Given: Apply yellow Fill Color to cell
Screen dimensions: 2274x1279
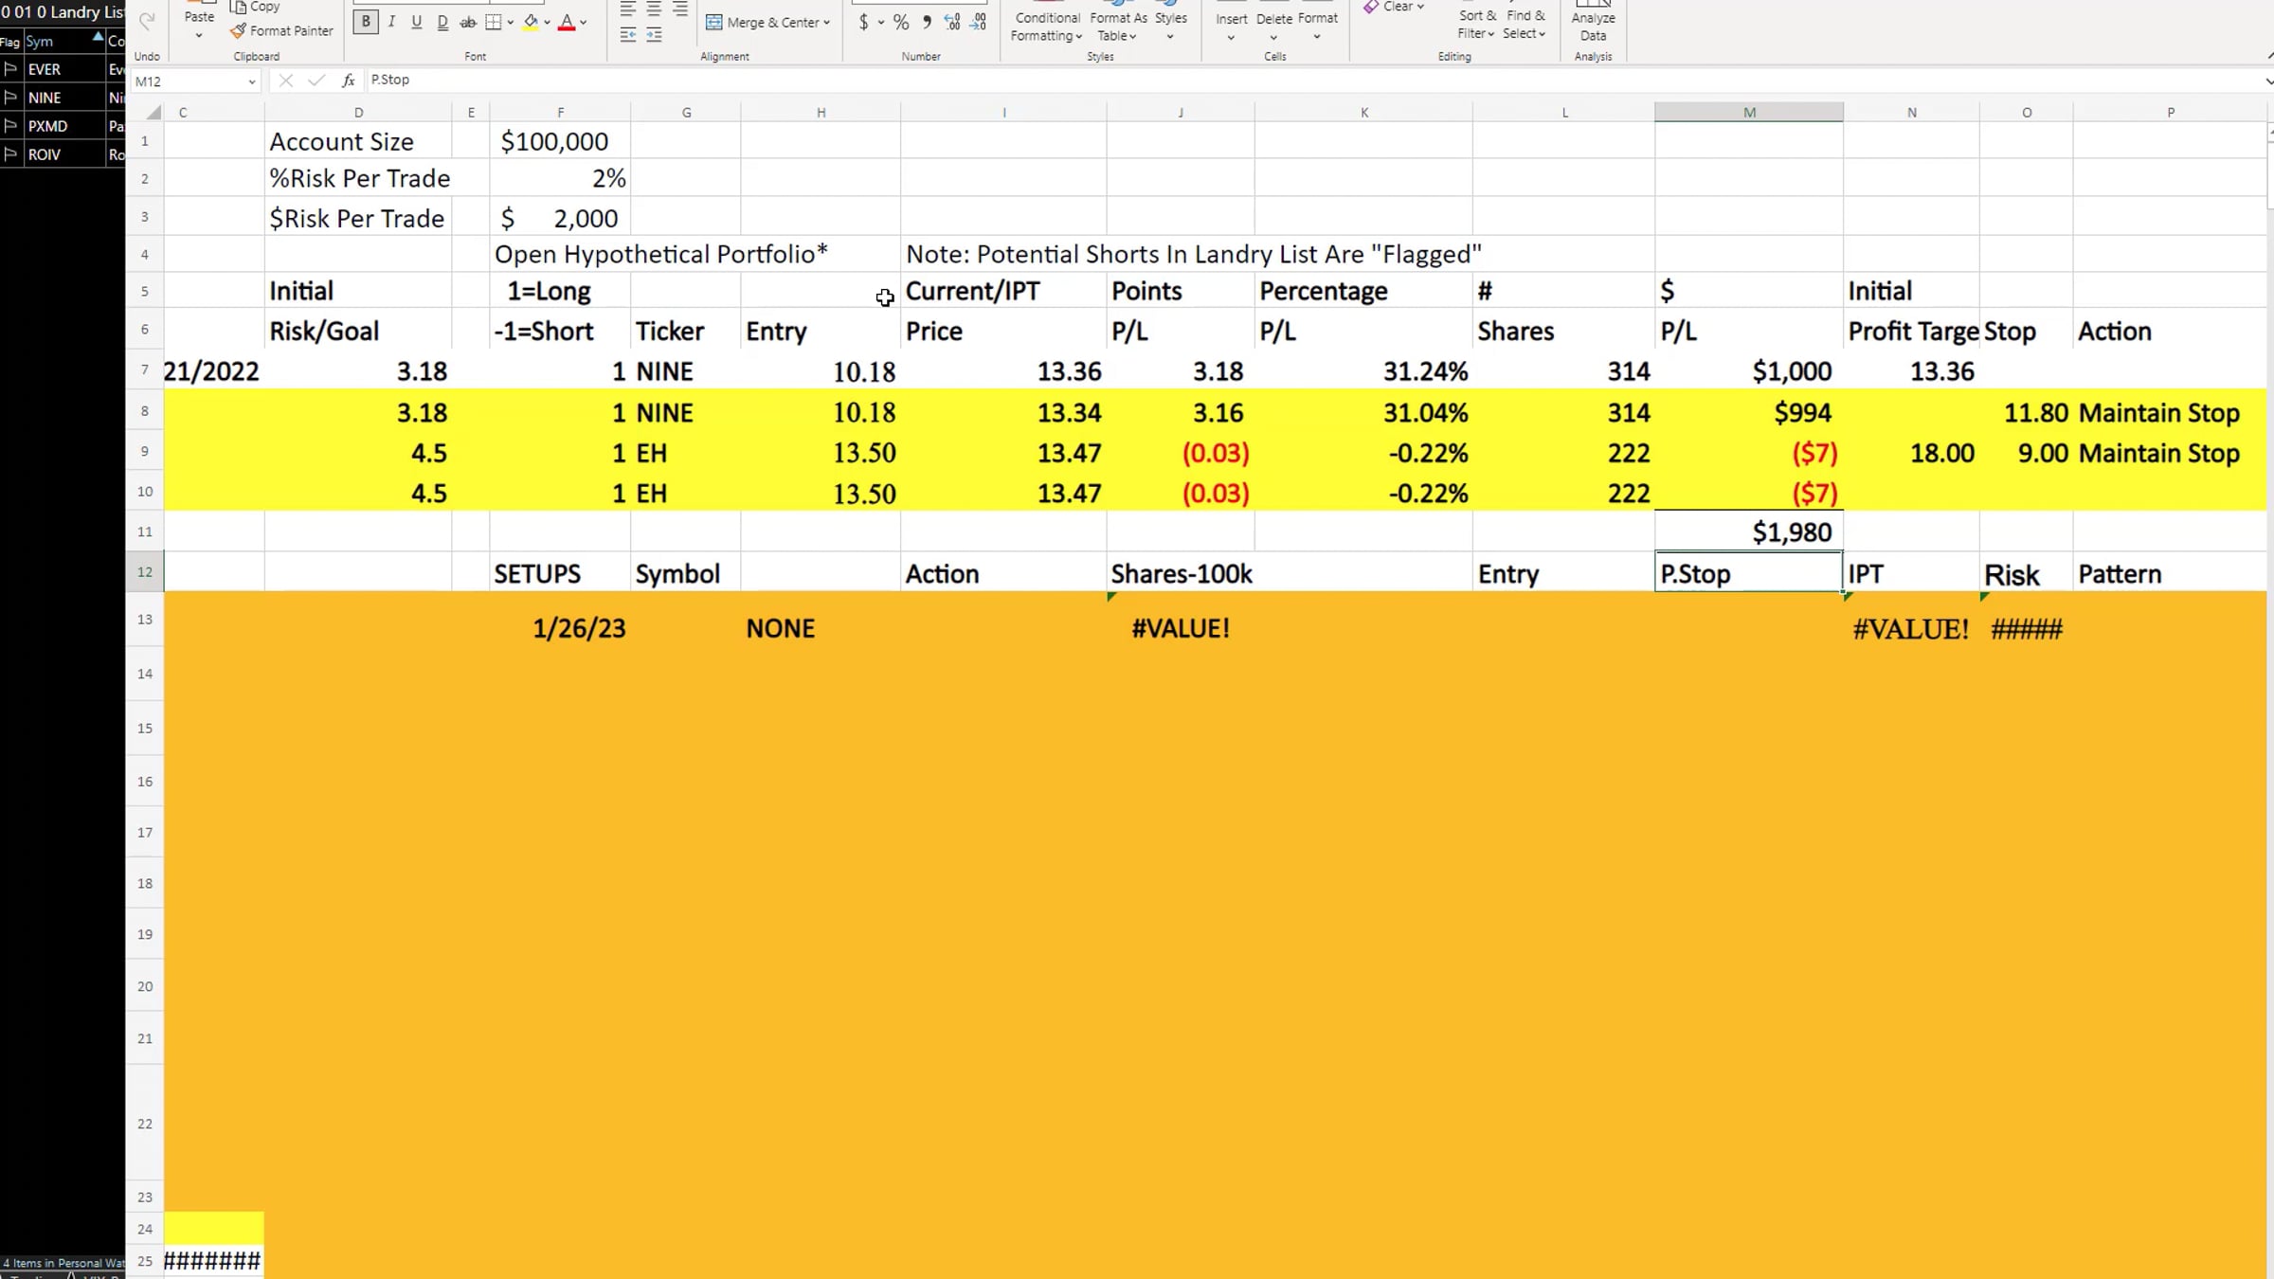Looking at the screenshot, I should pos(531,22).
